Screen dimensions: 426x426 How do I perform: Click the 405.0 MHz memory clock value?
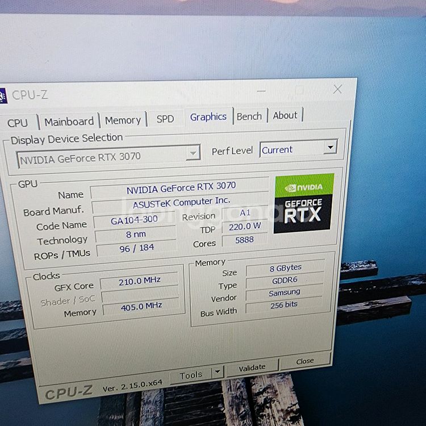coord(141,307)
